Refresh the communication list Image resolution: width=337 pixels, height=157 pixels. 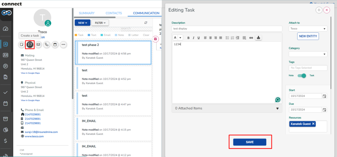pyautogui.click(x=146, y=23)
